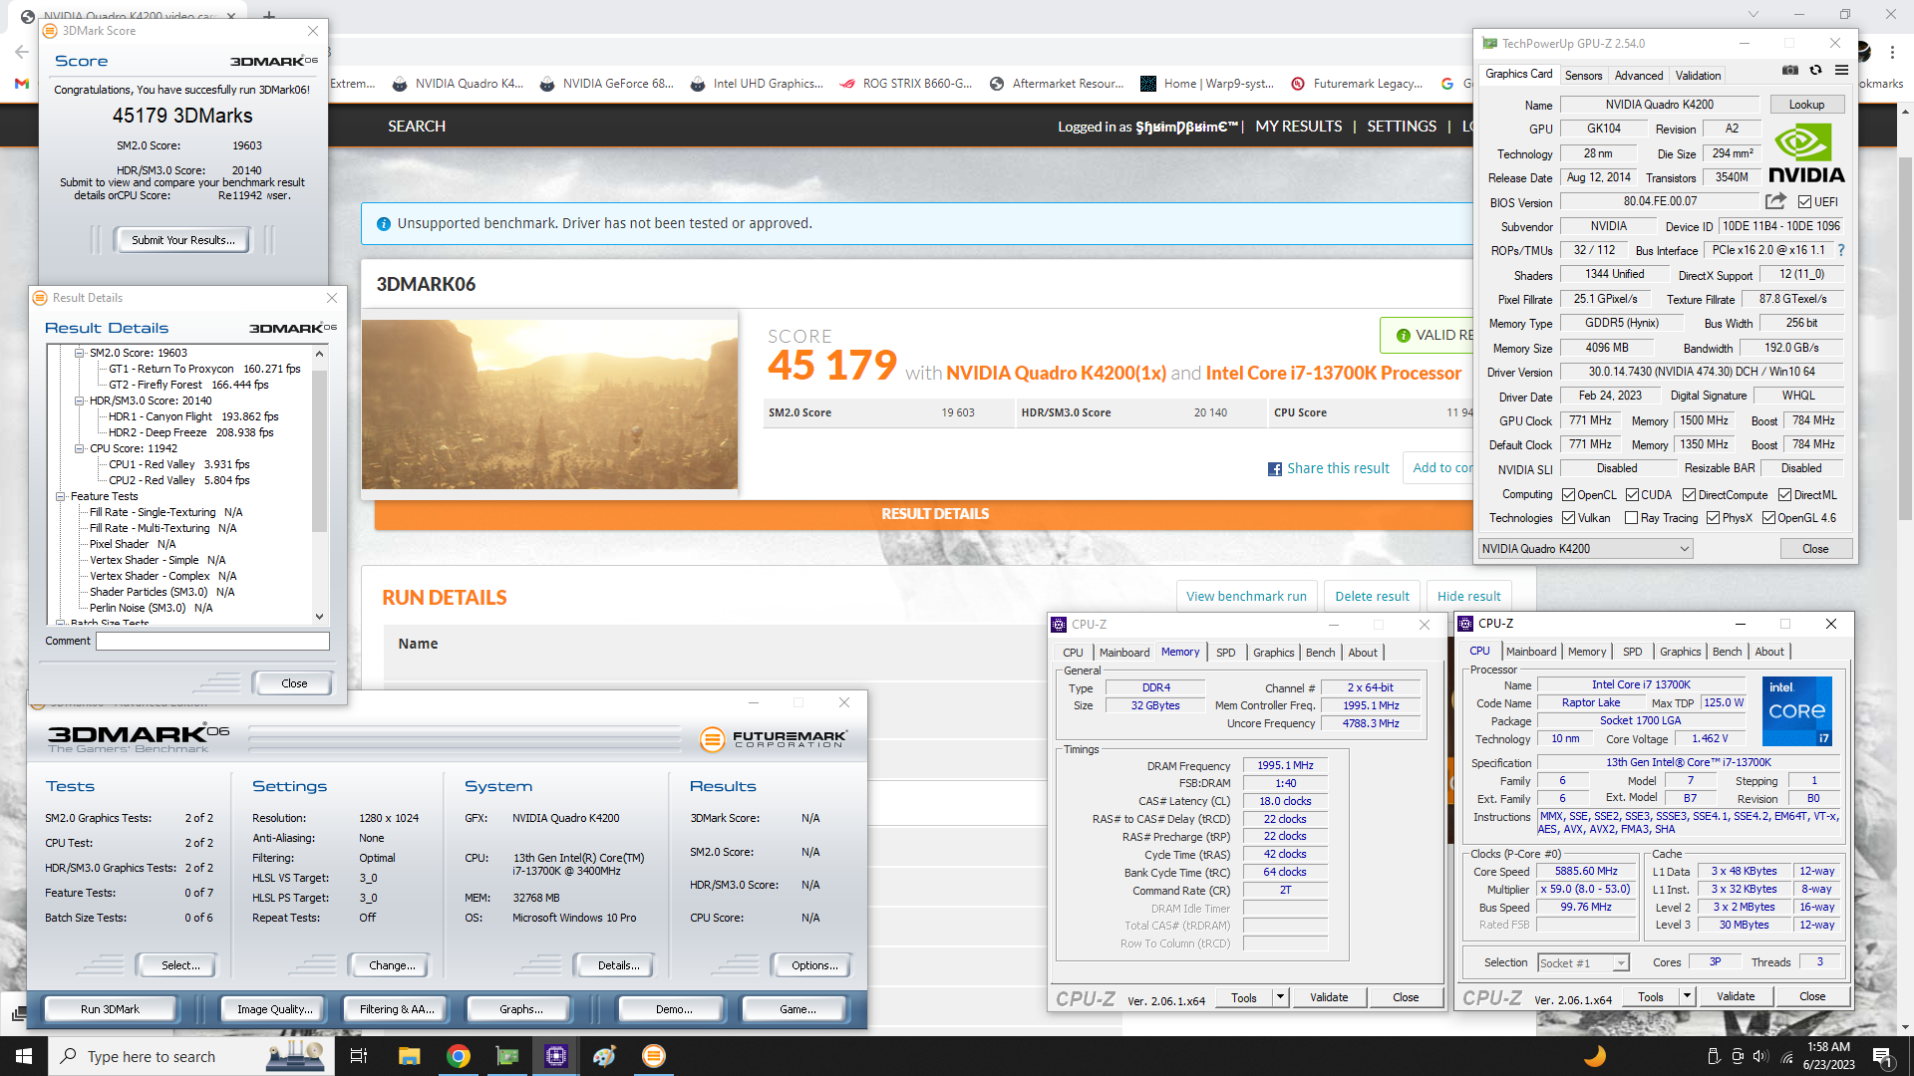Open MY RESULTS menu on 3DMark site

coord(1298,127)
